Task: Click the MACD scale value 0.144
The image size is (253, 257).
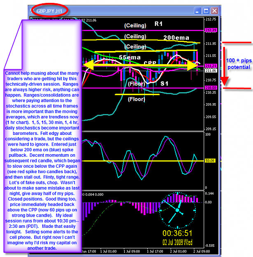Action: coord(209,194)
